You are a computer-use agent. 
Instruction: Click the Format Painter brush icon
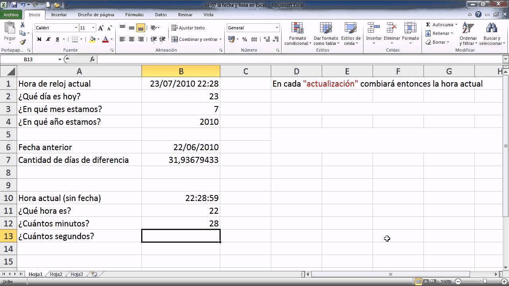click(x=22, y=42)
